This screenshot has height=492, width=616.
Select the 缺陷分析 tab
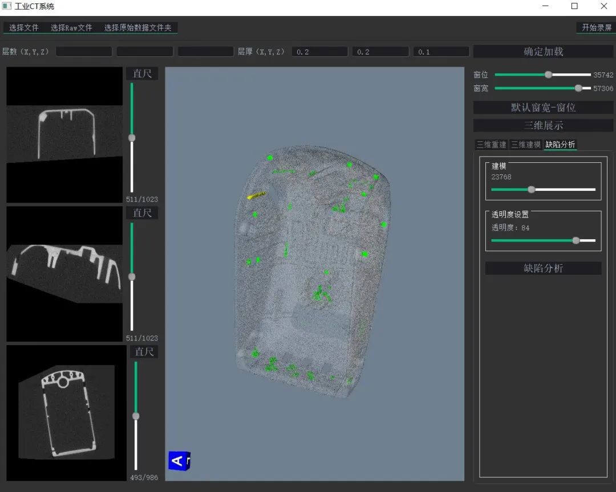point(560,145)
